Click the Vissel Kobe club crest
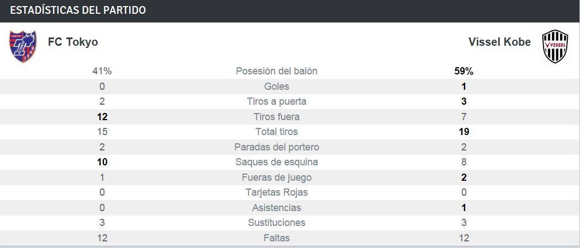Image resolution: width=580 pixels, height=248 pixels. point(554,46)
